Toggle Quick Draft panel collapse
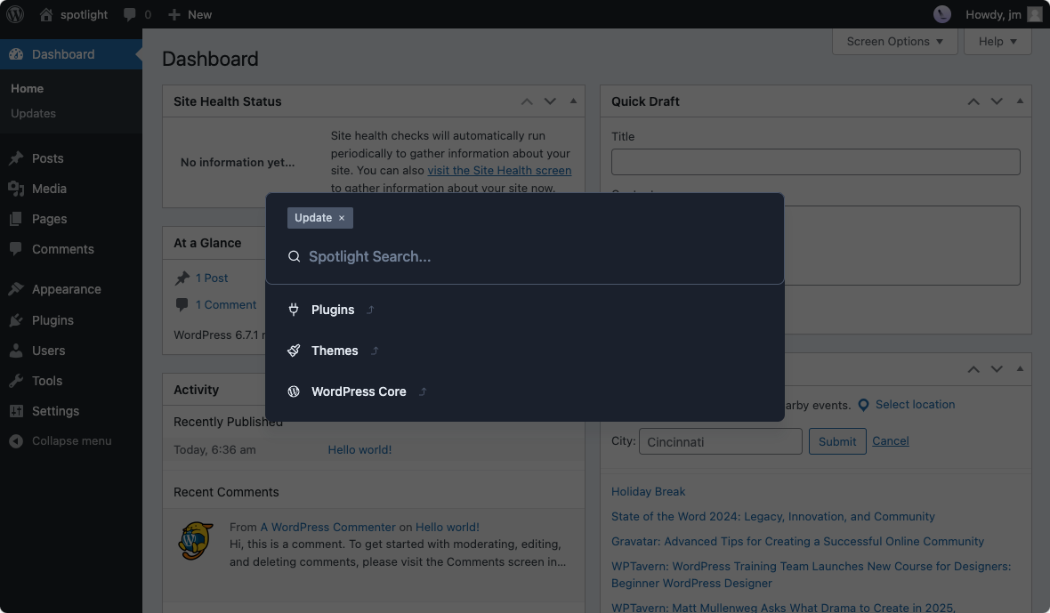The image size is (1050, 613). tap(1020, 101)
